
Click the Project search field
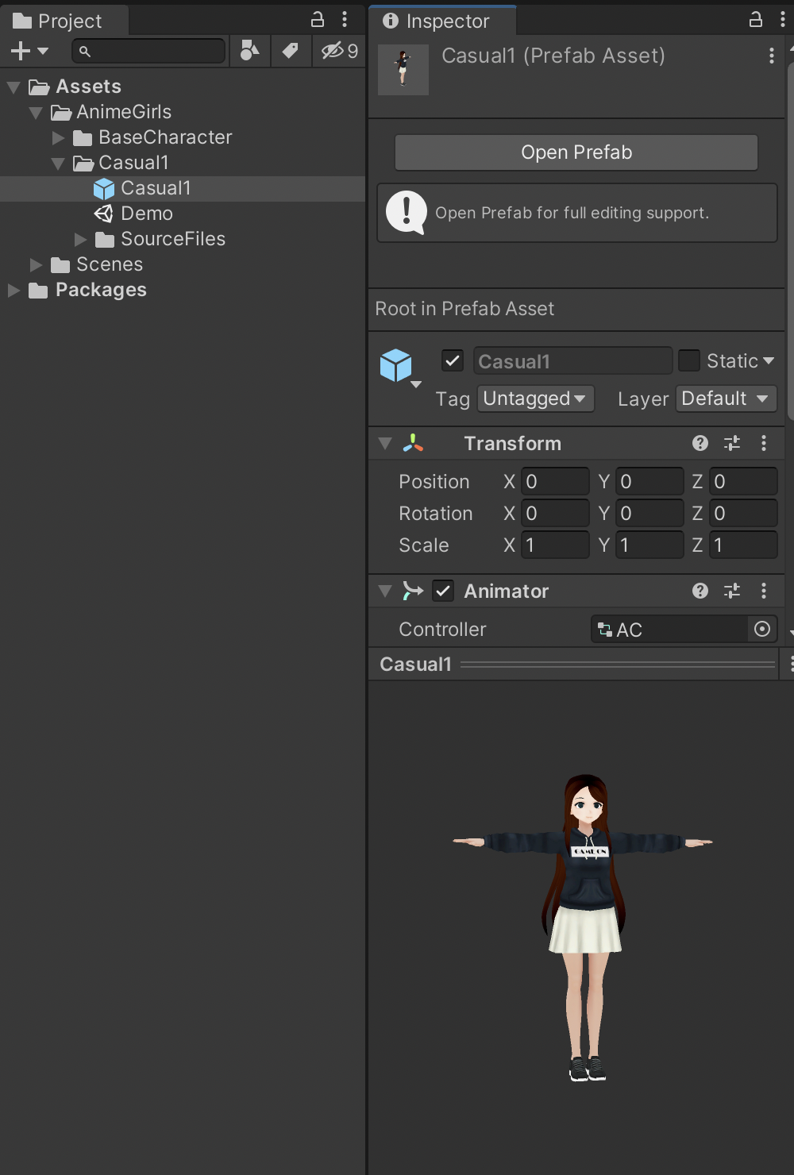coord(148,51)
